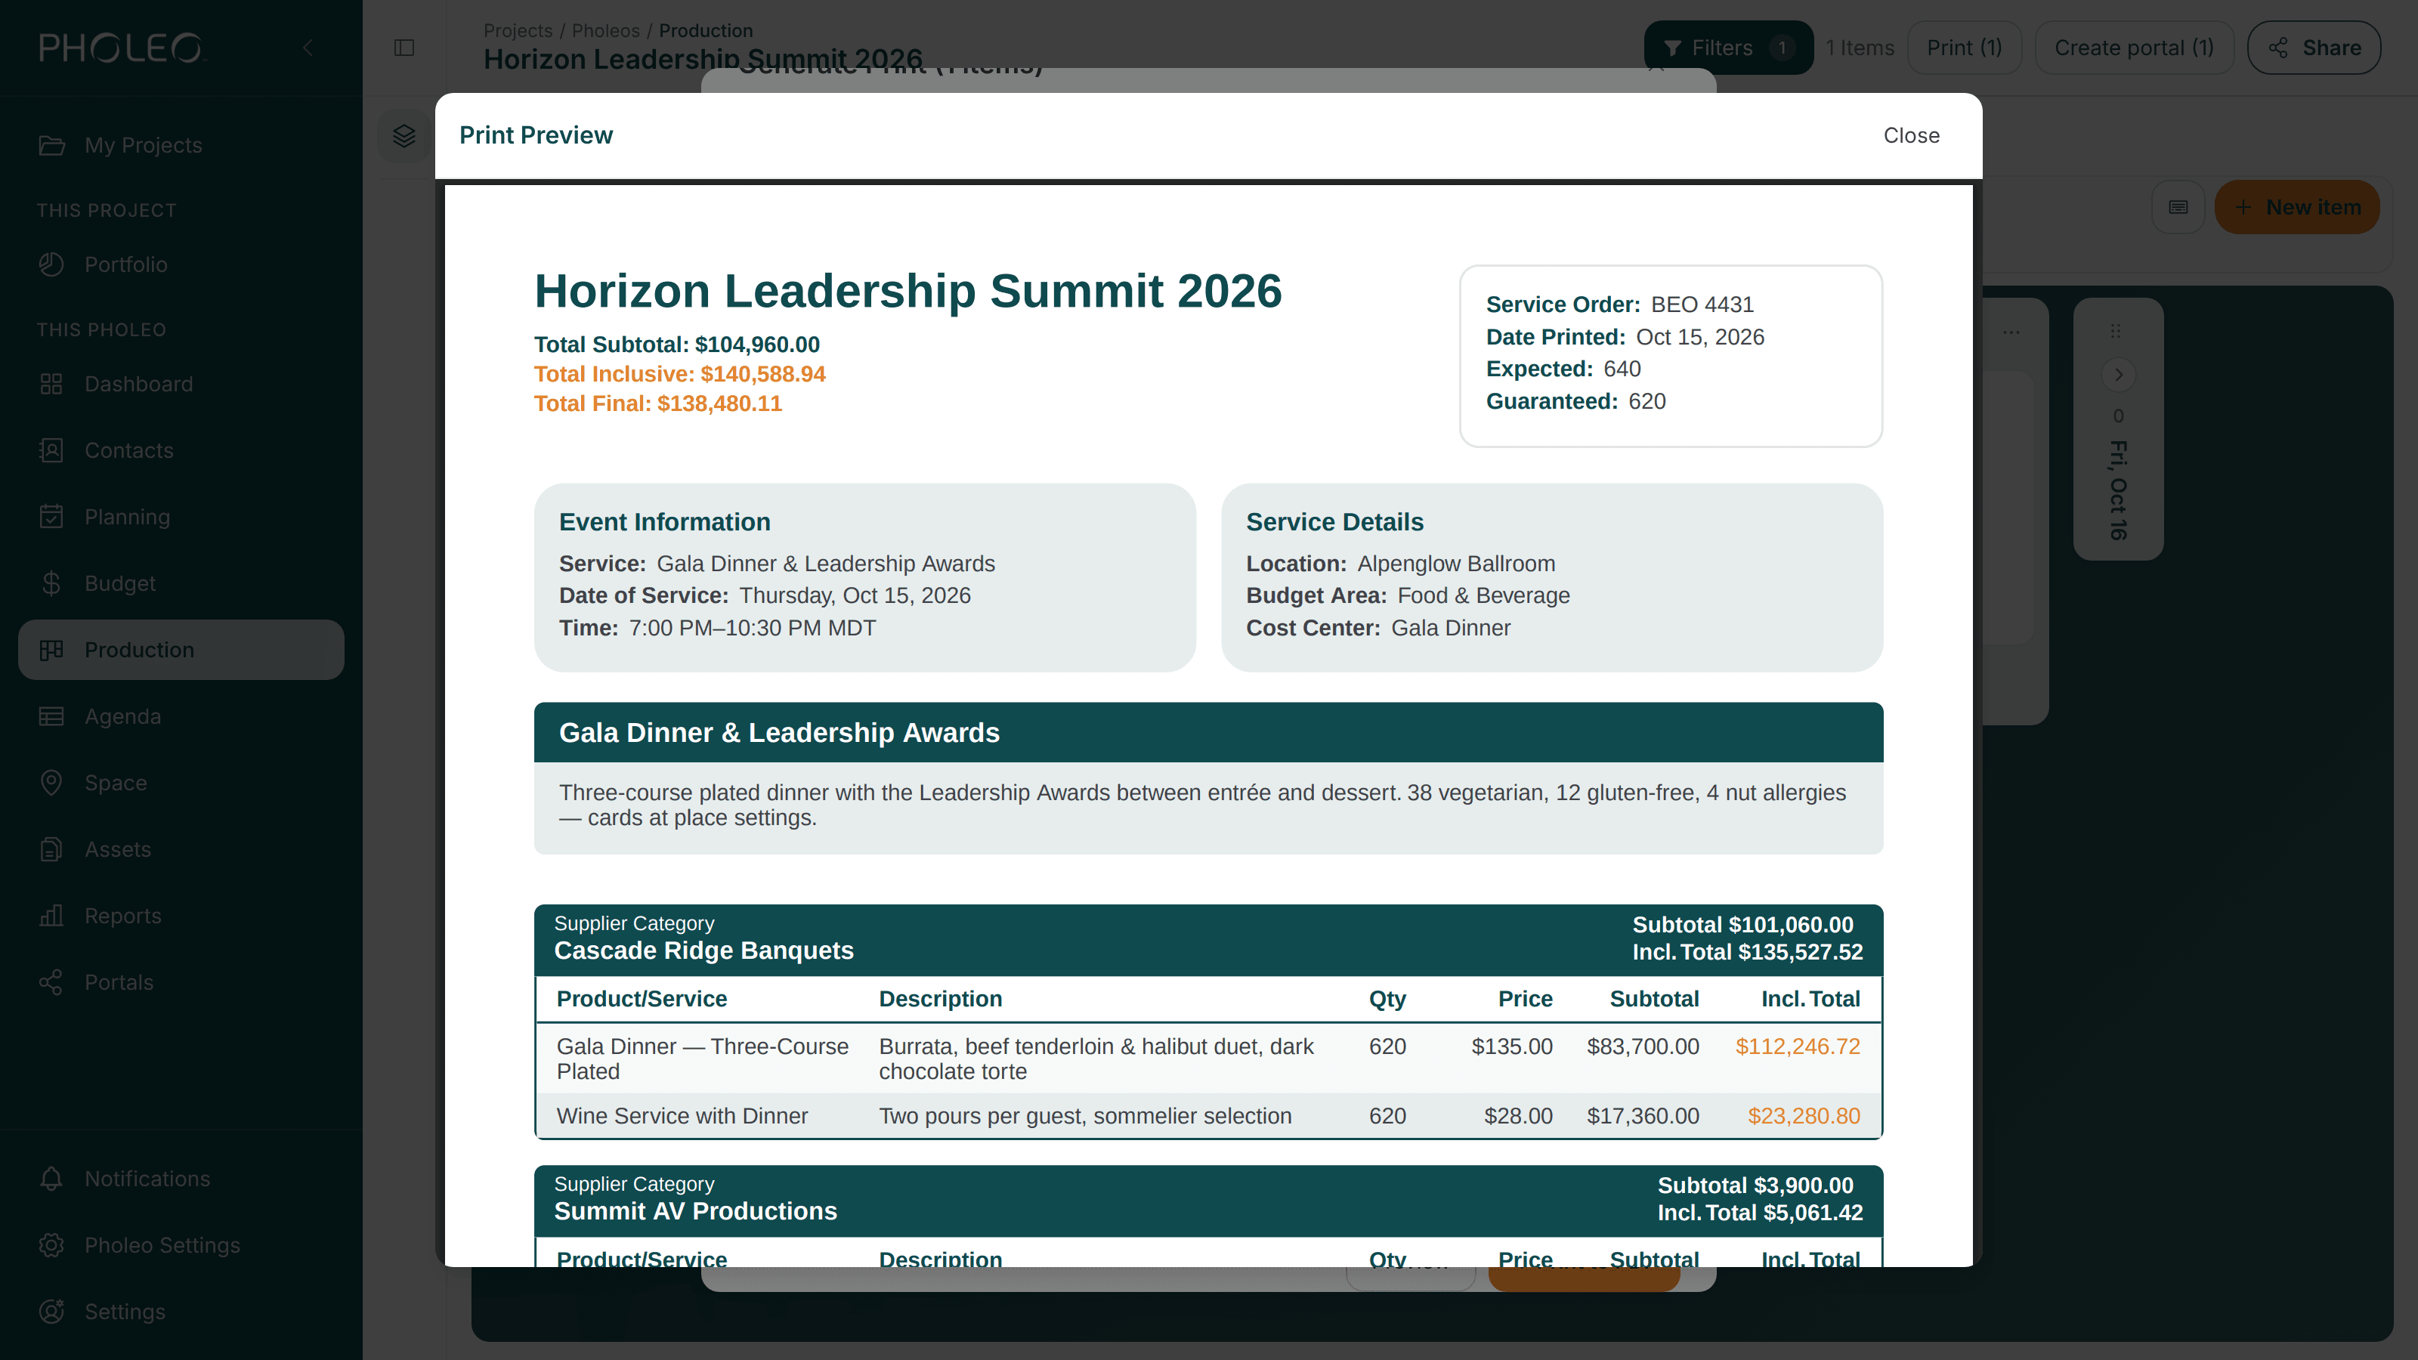Click the Projects breadcrumb link
This screenshot has height=1360, width=2418.
click(518, 31)
